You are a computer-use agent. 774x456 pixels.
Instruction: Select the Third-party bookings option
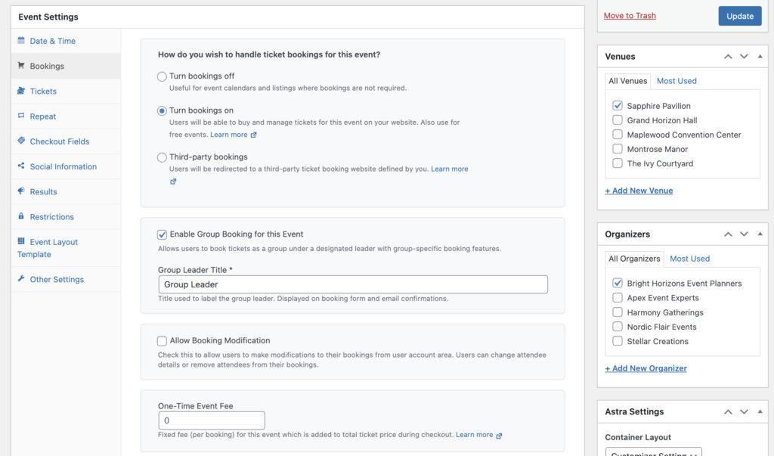(x=162, y=157)
